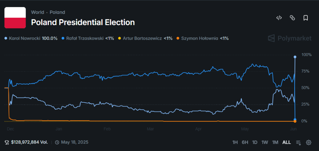This screenshot has width=319, height=151.
Task: Click the trophy icon next to volume
Action: click(7, 142)
